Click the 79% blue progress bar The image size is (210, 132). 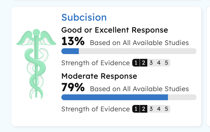coord(115,97)
